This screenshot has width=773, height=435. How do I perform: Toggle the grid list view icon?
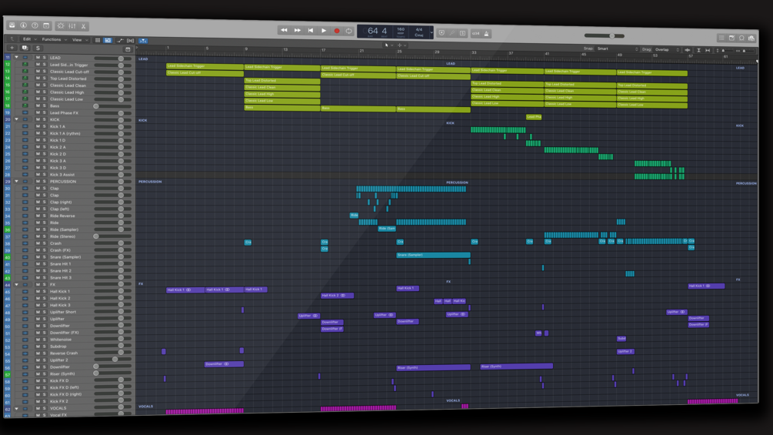coord(98,41)
